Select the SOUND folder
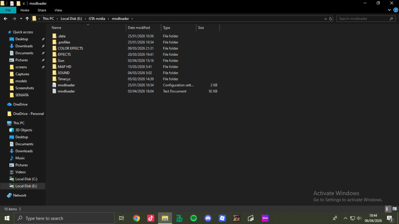 (x=63, y=73)
